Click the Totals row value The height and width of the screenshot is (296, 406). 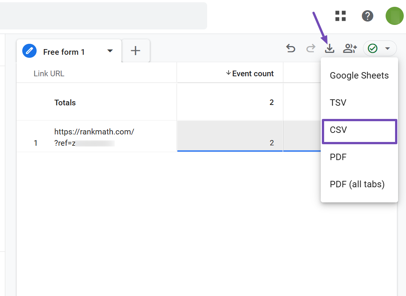pyautogui.click(x=271, y=102)
